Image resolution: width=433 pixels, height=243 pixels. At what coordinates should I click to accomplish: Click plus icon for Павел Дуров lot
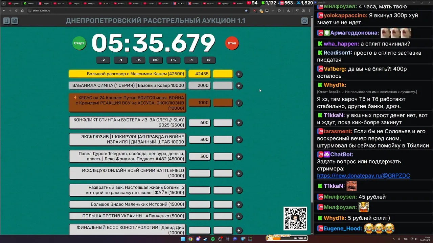(x=239, y=157)
